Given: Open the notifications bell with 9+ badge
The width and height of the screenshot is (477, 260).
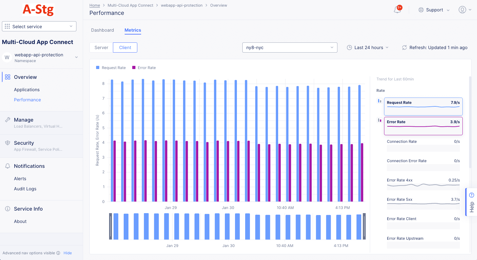Looking at the screenshot, I should [397, 10].
